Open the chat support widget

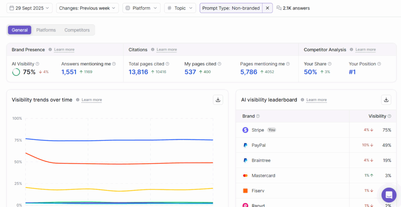pyautogui.click(x=389, y=195)
